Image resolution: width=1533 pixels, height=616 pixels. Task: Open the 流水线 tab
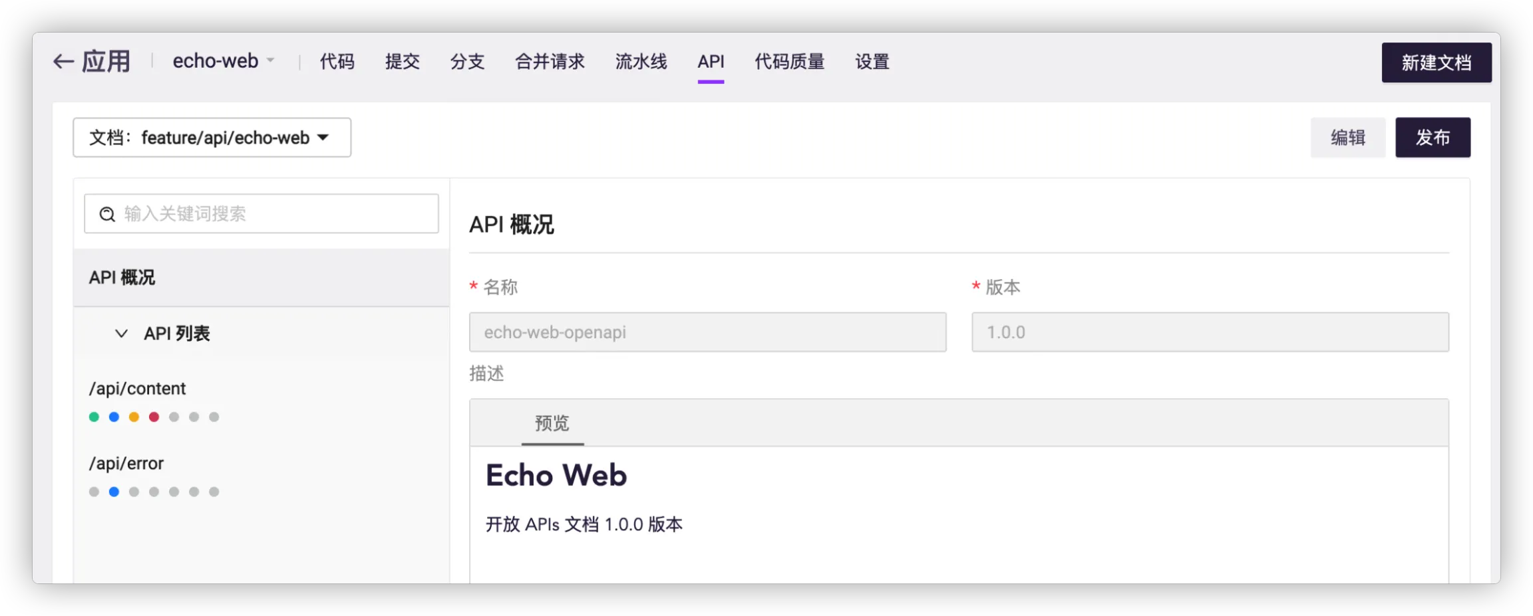(640, 62)
